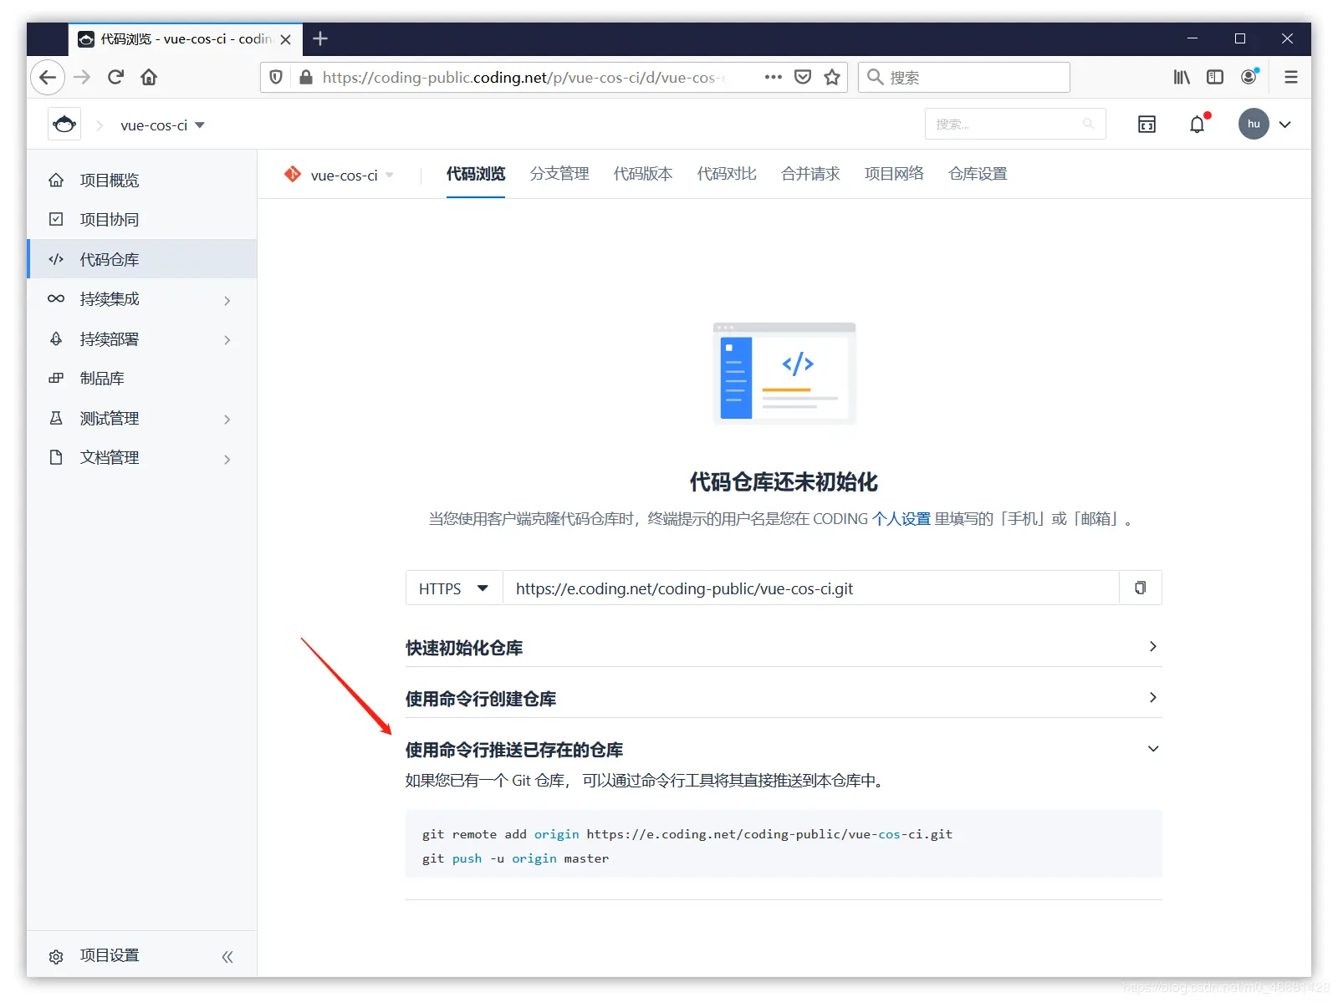
Task: Open tracking protection shield info
Action: coord(276,78)
